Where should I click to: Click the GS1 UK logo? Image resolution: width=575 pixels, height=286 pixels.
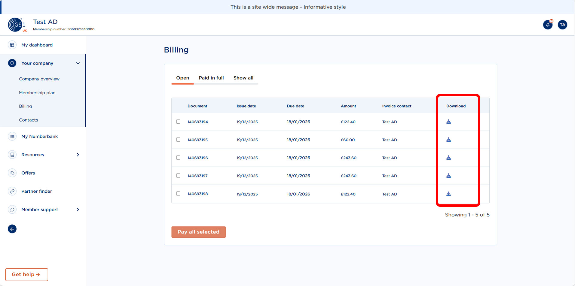tap(17, 25)
